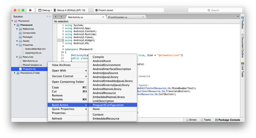Click the Solution pad auto-hide icon

coord(47,17)
